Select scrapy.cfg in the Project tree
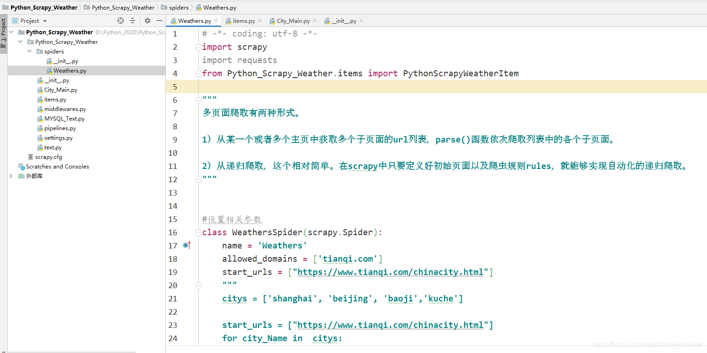The height and width of the screenshot is (353, 707). 45,157
